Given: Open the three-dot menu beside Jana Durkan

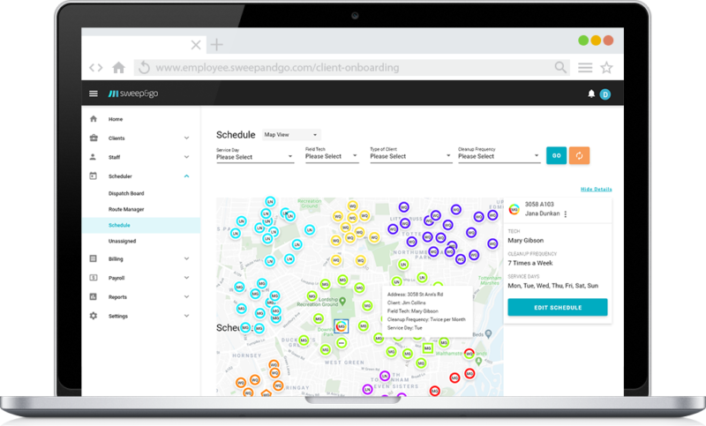Looking at the screenshot, I should (566, 213).
